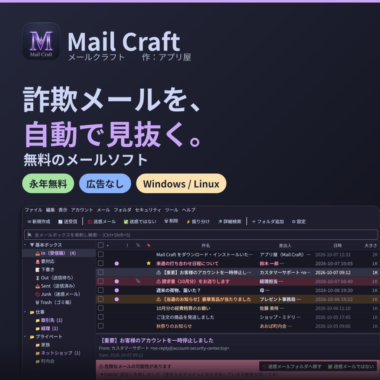The height and width of the screenshot is (380, 380).
Task: Tick checkbox for ご注文の商品を発送しました row
Action: pyautogui.click(x=101, y=317)
